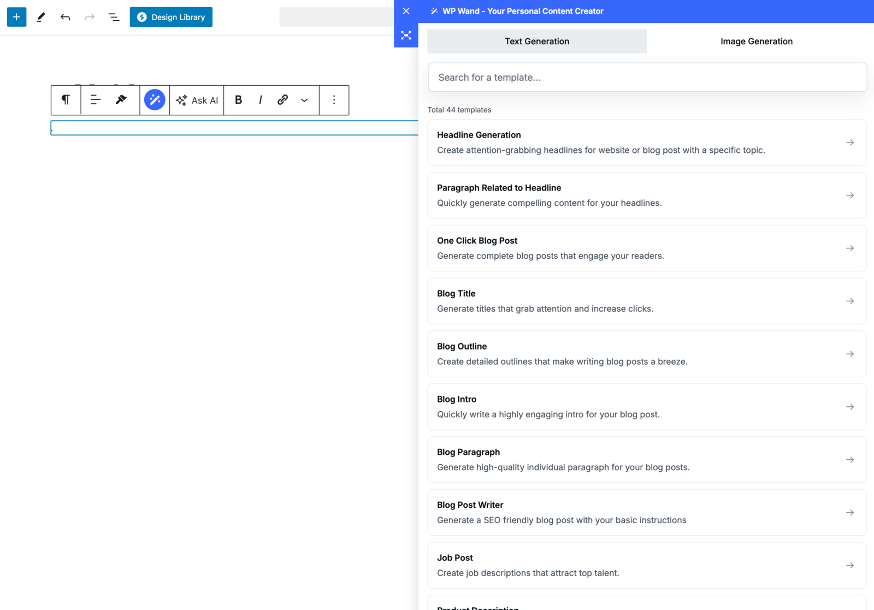Click the paragraph block type icon
874x610 pixels.
(66, 100)
